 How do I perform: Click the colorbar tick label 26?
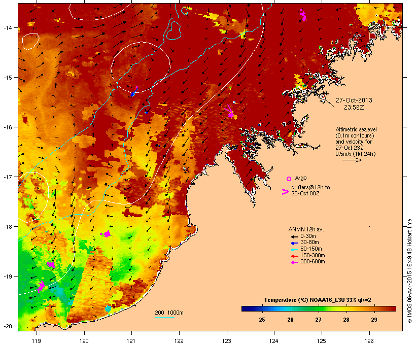tap(290, 320)
